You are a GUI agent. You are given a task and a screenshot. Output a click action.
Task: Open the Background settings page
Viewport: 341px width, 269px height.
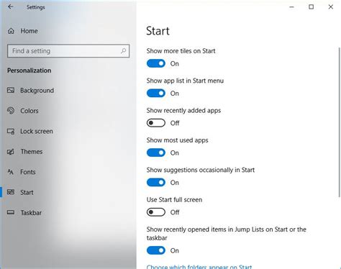37,91
